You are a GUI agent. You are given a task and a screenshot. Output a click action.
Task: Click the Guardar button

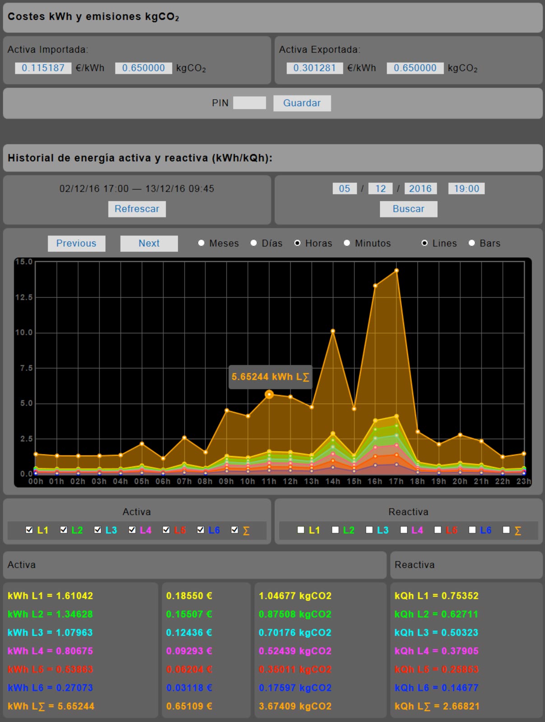pyautogui.click(x=302, y=103)
